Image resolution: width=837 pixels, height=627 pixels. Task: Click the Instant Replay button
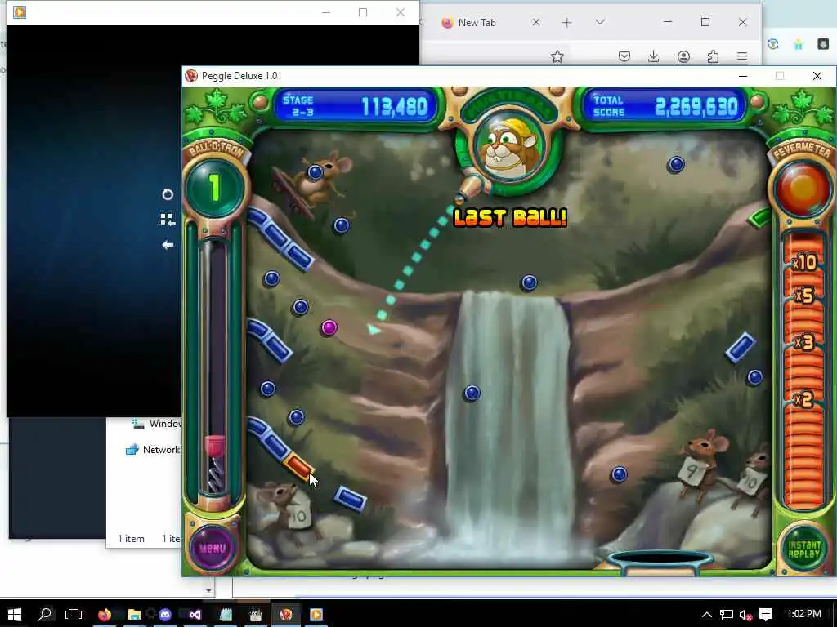(804, 549)
